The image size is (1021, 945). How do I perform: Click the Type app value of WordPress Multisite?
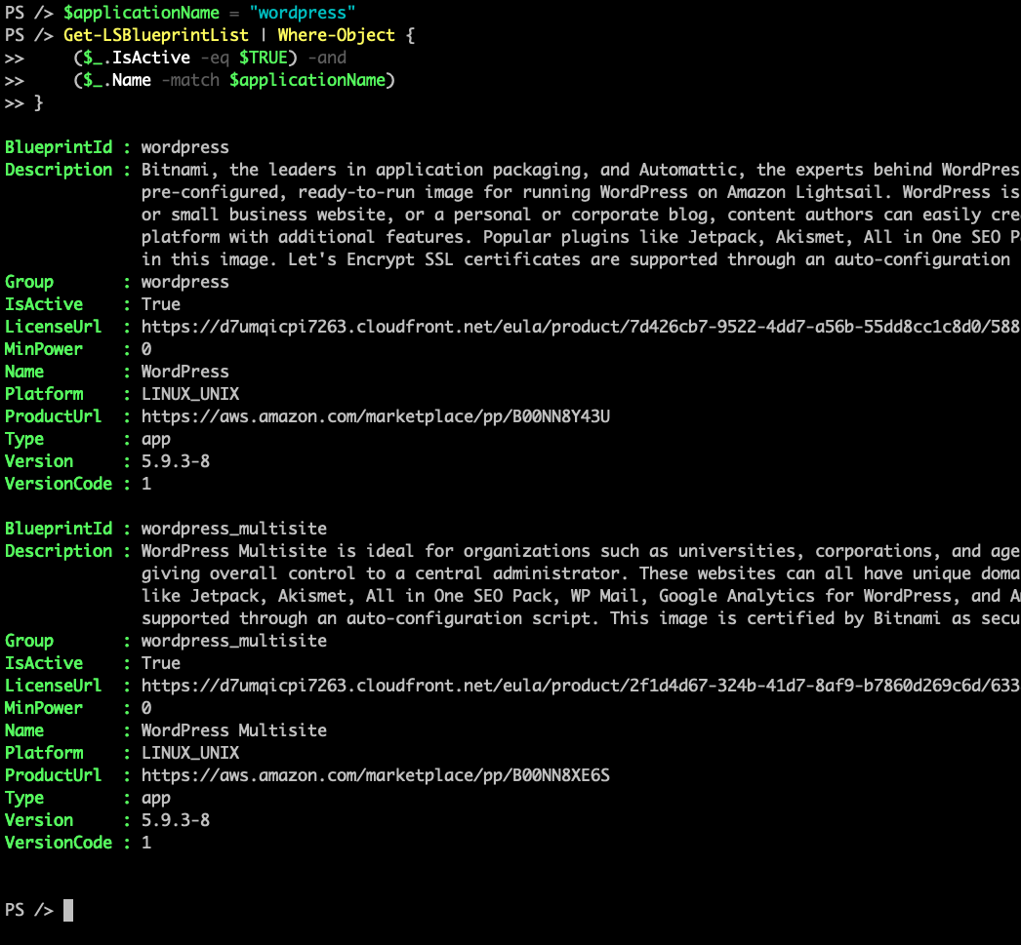155,798
